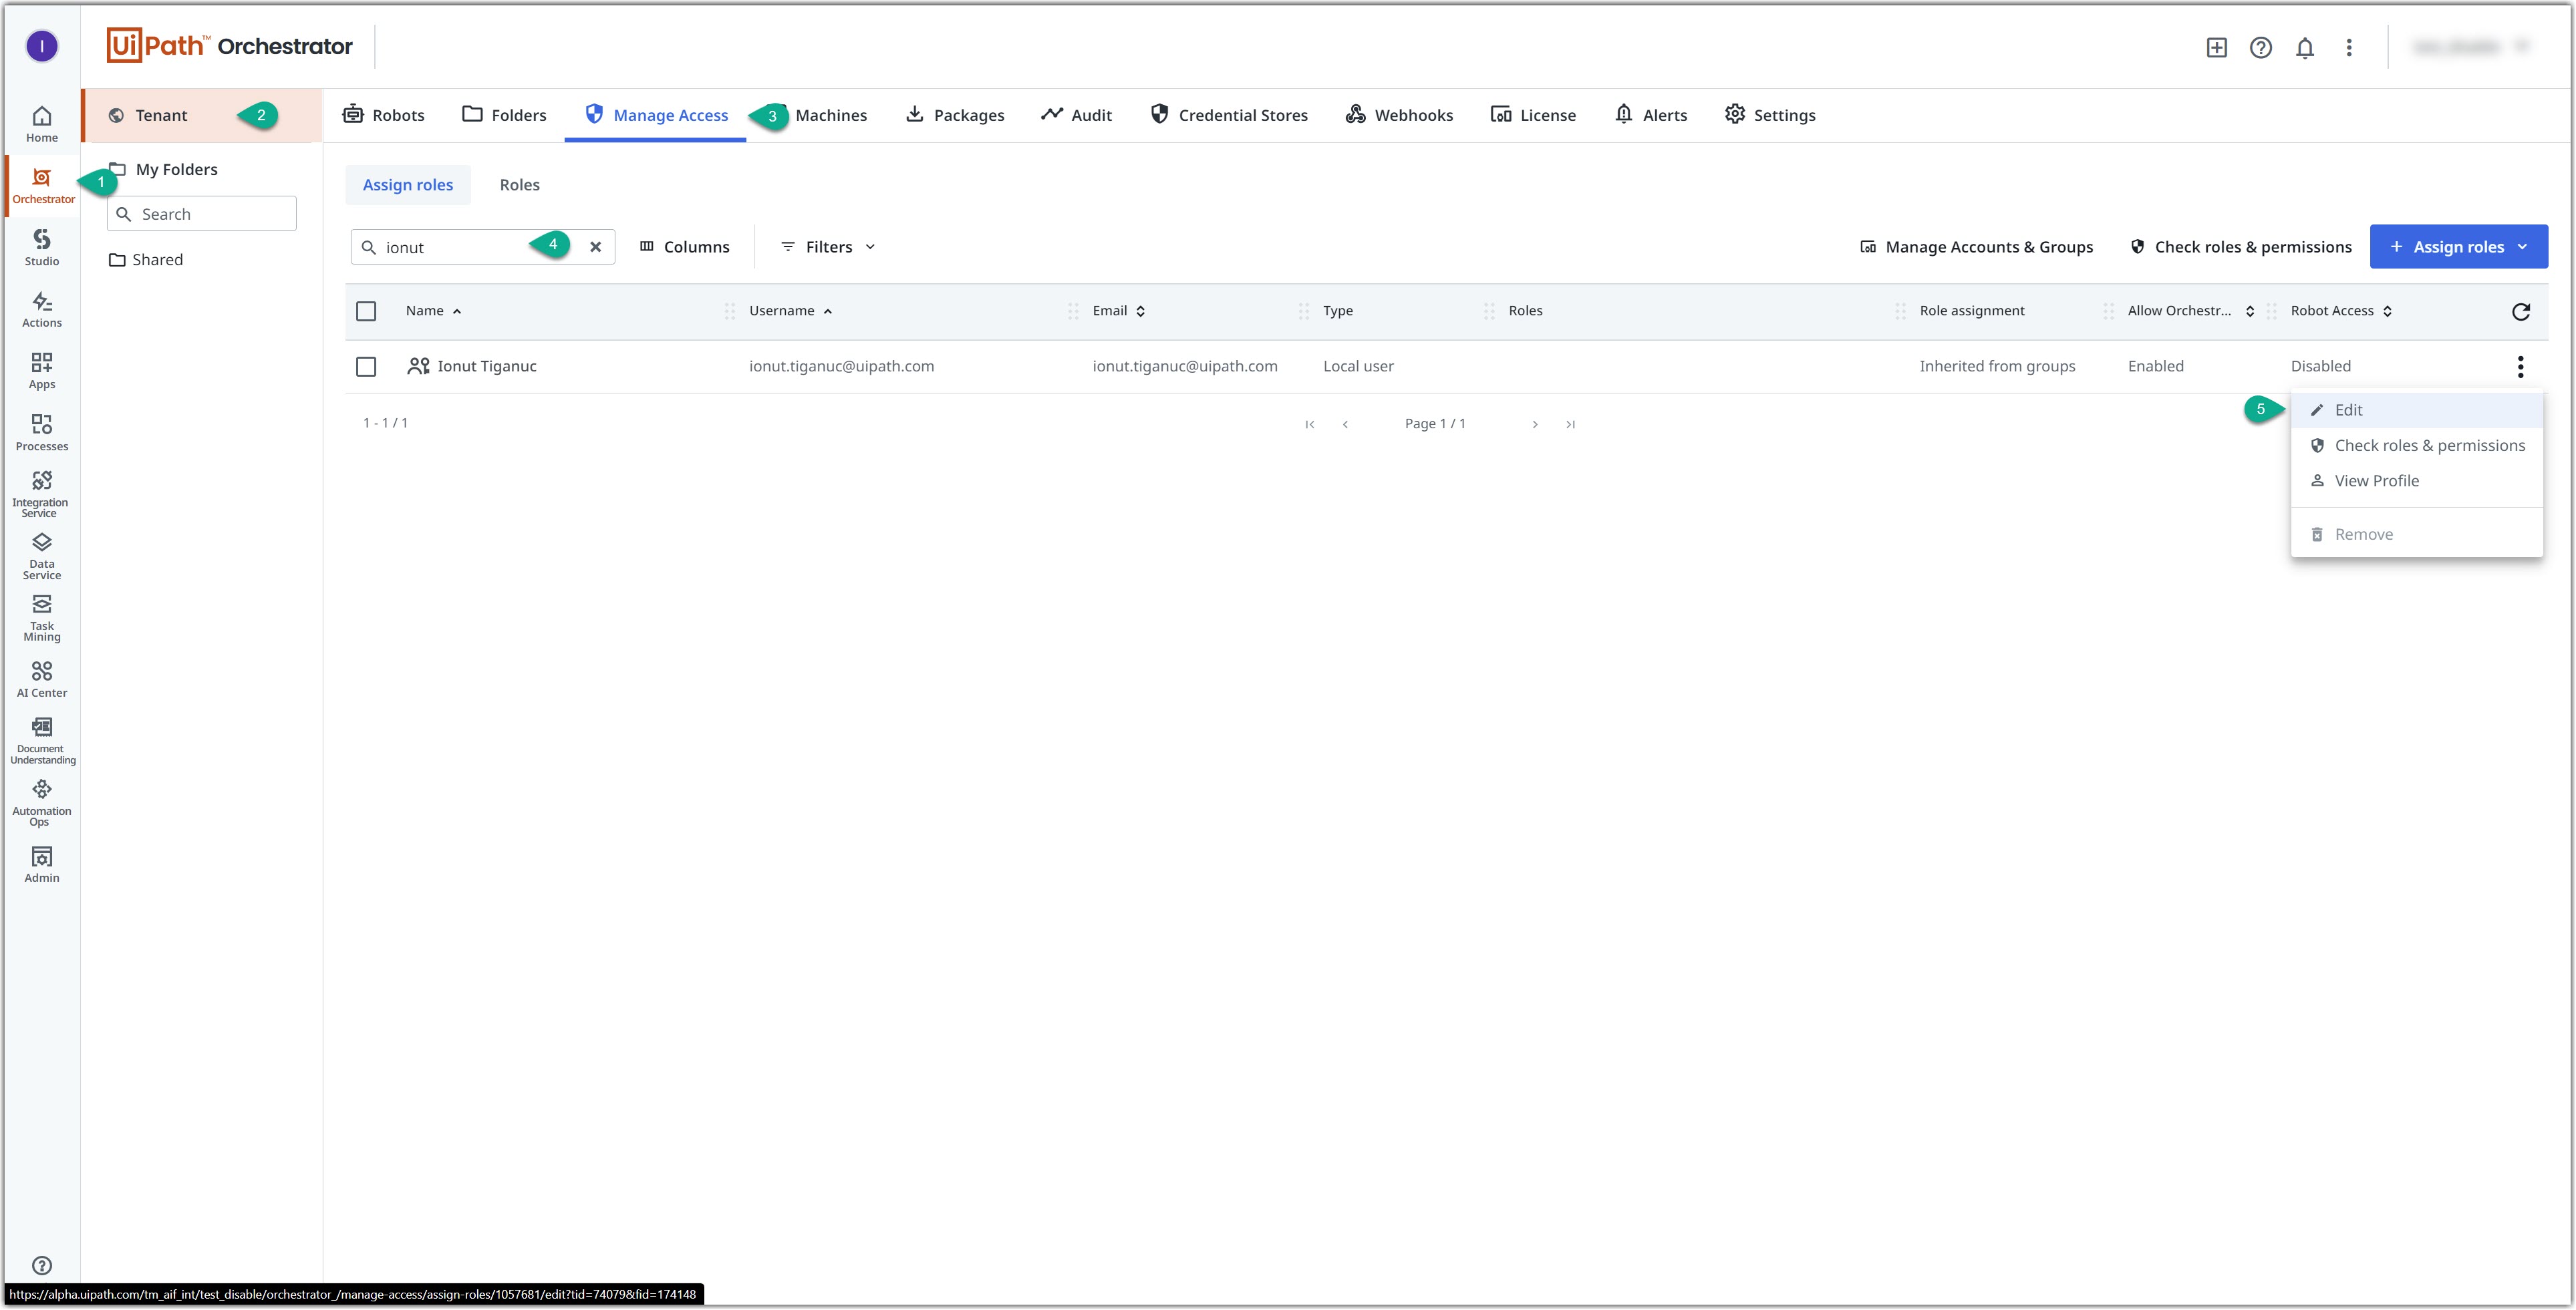Sort by the Email column
Image resolution: width=2576 pixels, height=1310 pixels.
(x=1118, y=311)
